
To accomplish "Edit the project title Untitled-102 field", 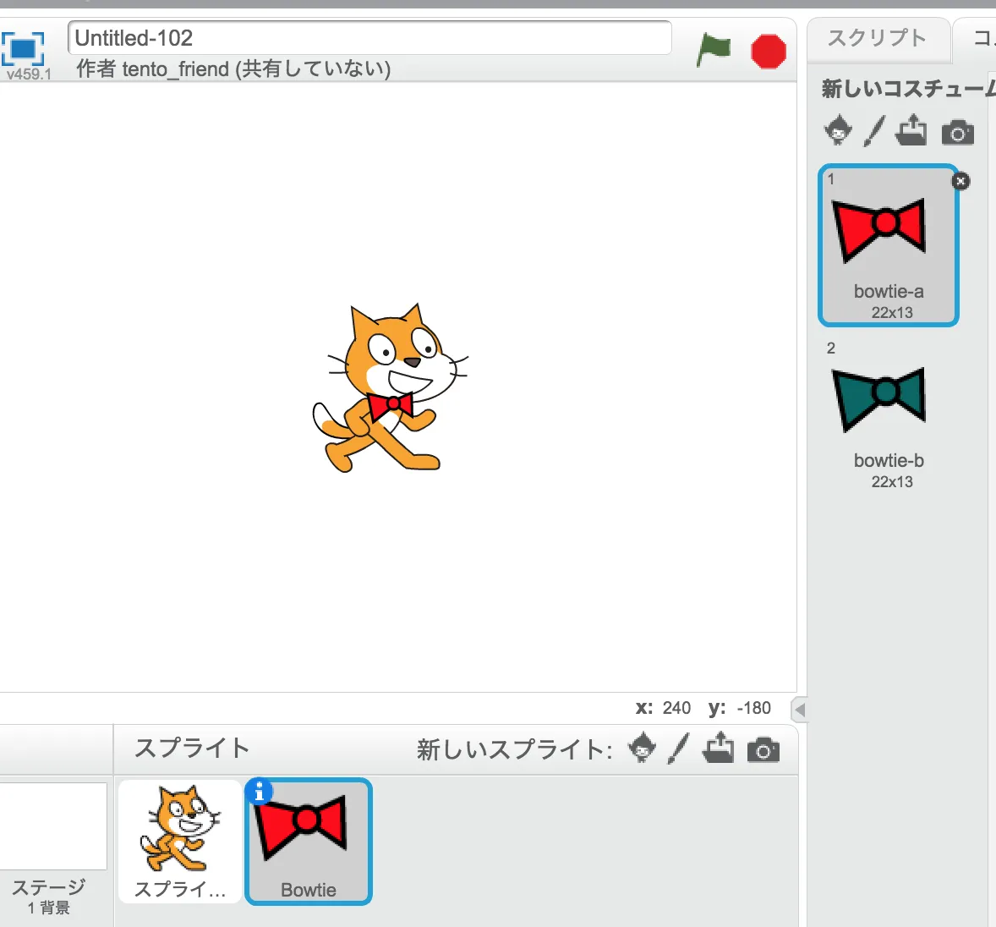I will tap(369, 38).
